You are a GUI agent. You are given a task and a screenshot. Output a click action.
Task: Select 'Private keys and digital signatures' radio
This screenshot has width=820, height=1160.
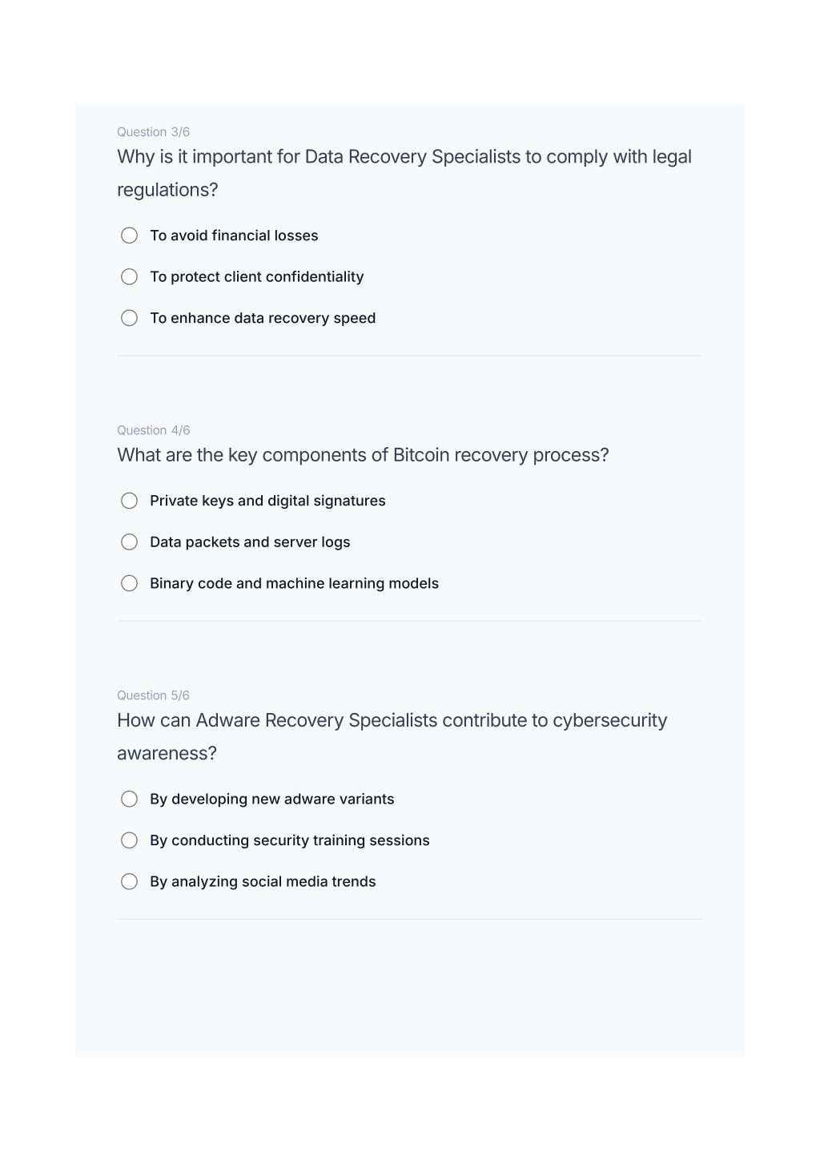pos(129,501)
